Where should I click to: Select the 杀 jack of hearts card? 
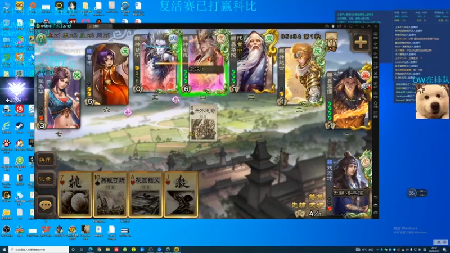coord(181,194)
